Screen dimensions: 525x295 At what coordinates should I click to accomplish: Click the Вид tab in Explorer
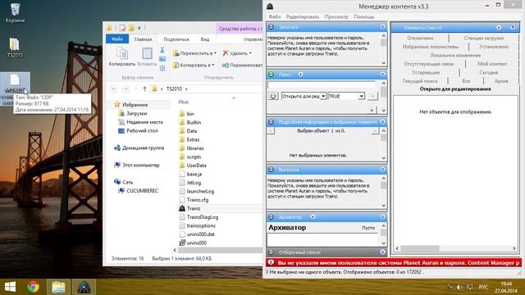click(205, 39)
